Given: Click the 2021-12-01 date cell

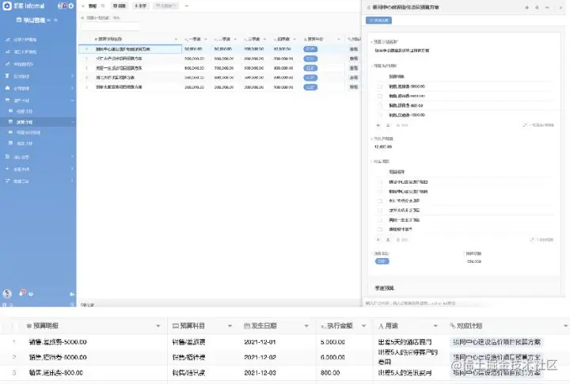Looking at the screenshot, I should 260,342.
